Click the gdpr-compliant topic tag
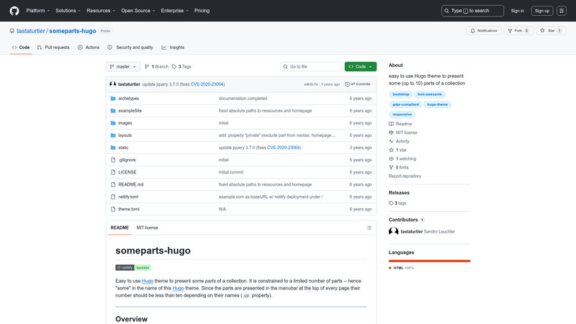The height and width of the screenshot is (324, 576). (405, 104)
